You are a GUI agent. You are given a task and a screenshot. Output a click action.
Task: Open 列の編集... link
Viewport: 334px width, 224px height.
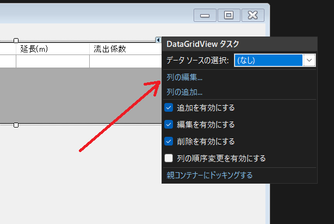coord(185,78)
